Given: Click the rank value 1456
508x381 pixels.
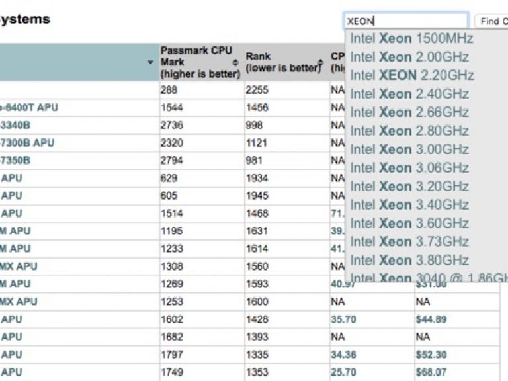Looking at the screenshot, I should point(257,108).
